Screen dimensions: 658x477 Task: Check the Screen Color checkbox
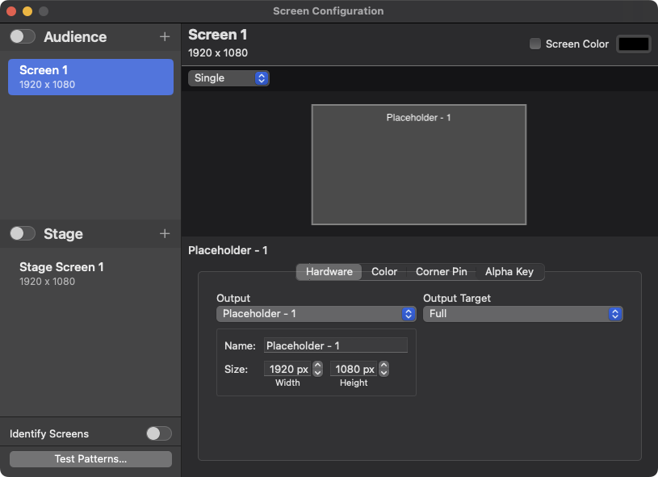(535, 44)
